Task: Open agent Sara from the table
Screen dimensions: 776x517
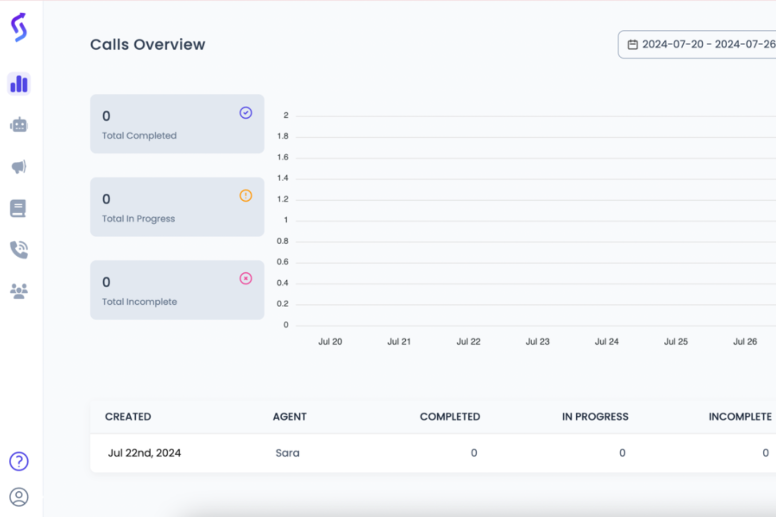Action: pos(287,453)
